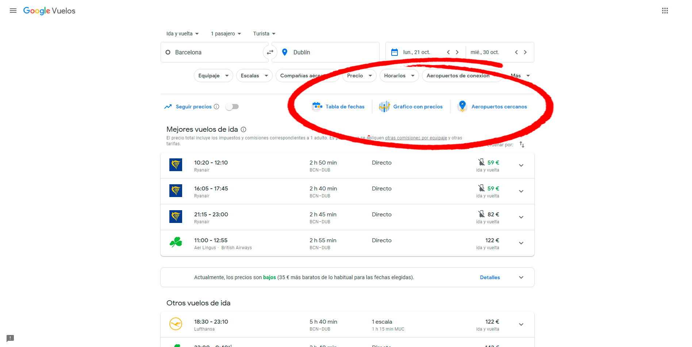Click the 82 € price on 21:15 flight
The width and height of the screenshot is (692, 347).
493,214
